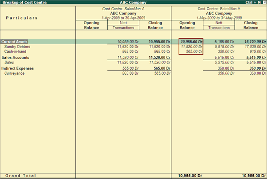Select the Cash-in-hand row
Viewport: 267px width, 179px height.
tap(15, 51)
